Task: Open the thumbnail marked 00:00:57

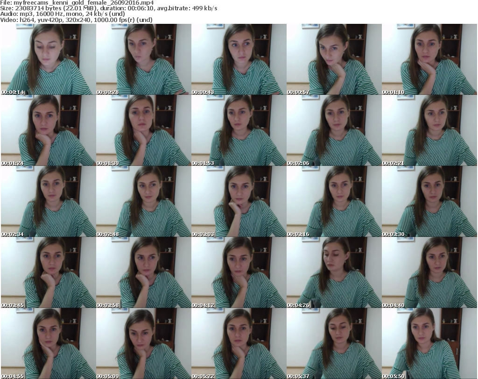Action: click(x=334, y=59)
